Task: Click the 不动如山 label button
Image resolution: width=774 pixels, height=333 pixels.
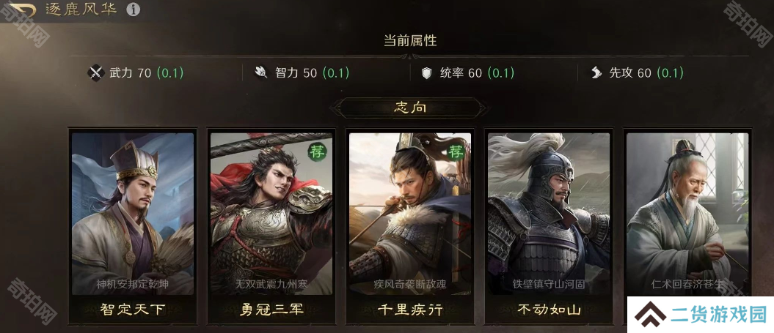Action: (x=549, y=310)
